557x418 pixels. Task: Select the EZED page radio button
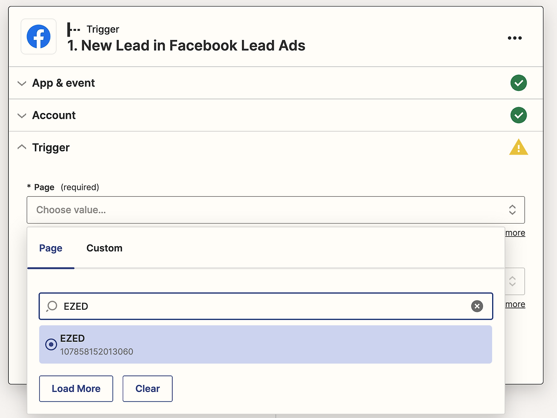click(51, 344)
